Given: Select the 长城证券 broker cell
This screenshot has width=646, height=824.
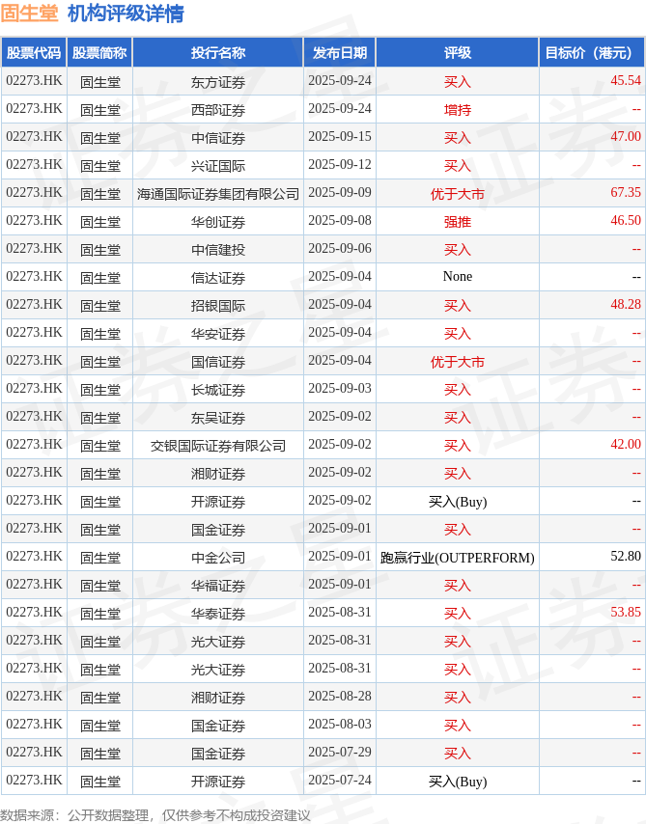Looking at the screenshot, I should click(x=218, y=389).
